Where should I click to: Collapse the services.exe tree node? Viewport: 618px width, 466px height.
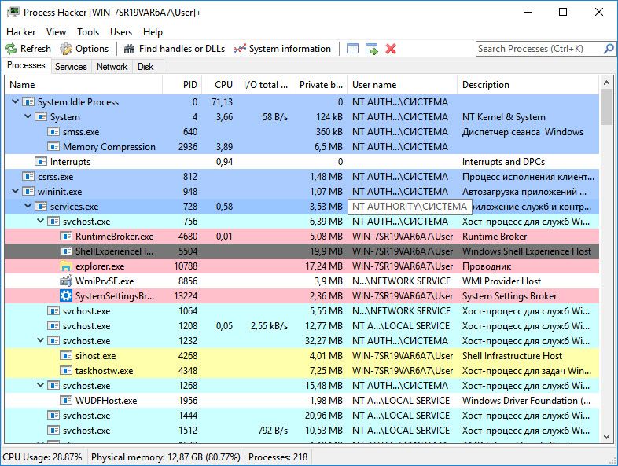pos(28,206)
